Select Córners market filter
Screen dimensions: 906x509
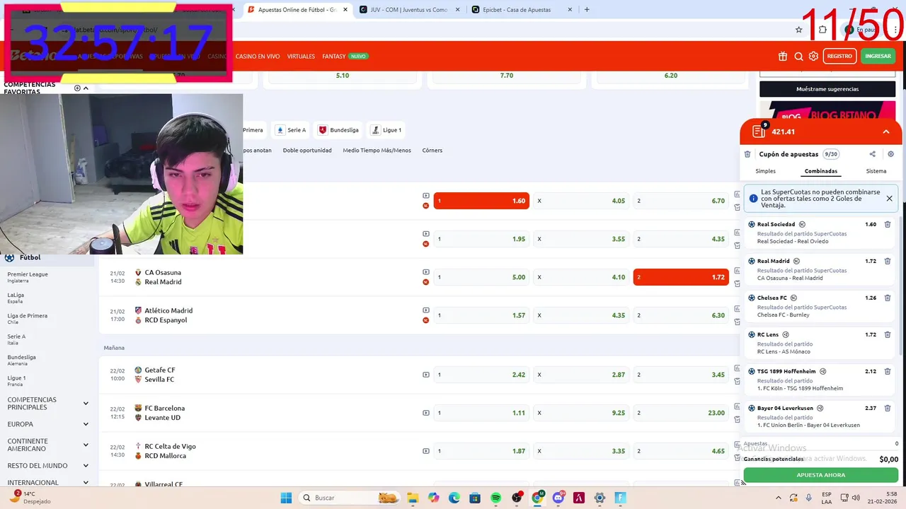[432, 151]
